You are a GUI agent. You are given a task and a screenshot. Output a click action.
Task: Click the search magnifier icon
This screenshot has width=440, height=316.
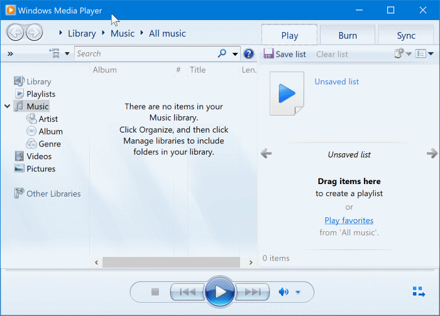222,53
